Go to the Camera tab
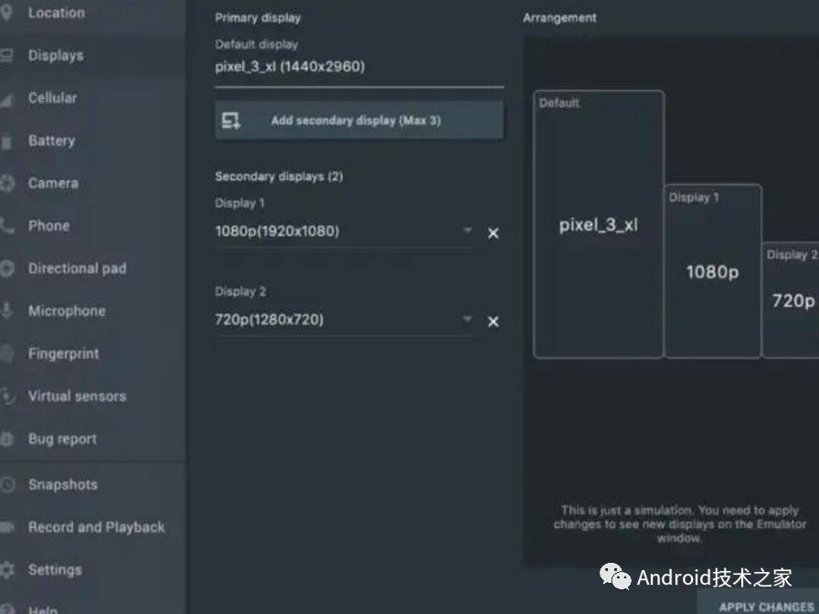The height and width of the screenshot is (614, 819). click(x=92, y=184)
